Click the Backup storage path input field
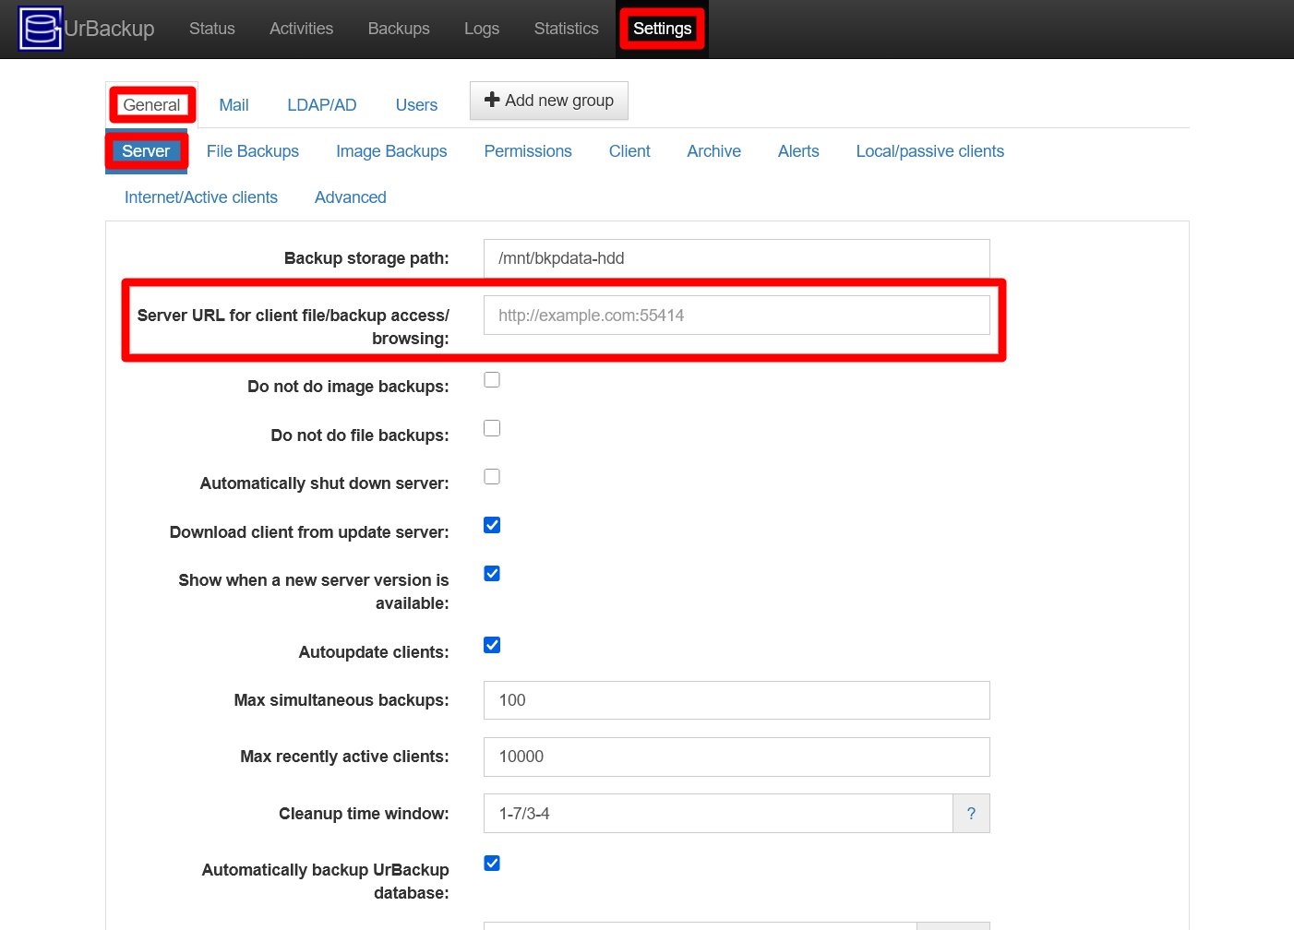This screenshot has height=930, width=1294. (x=736, y=258)
